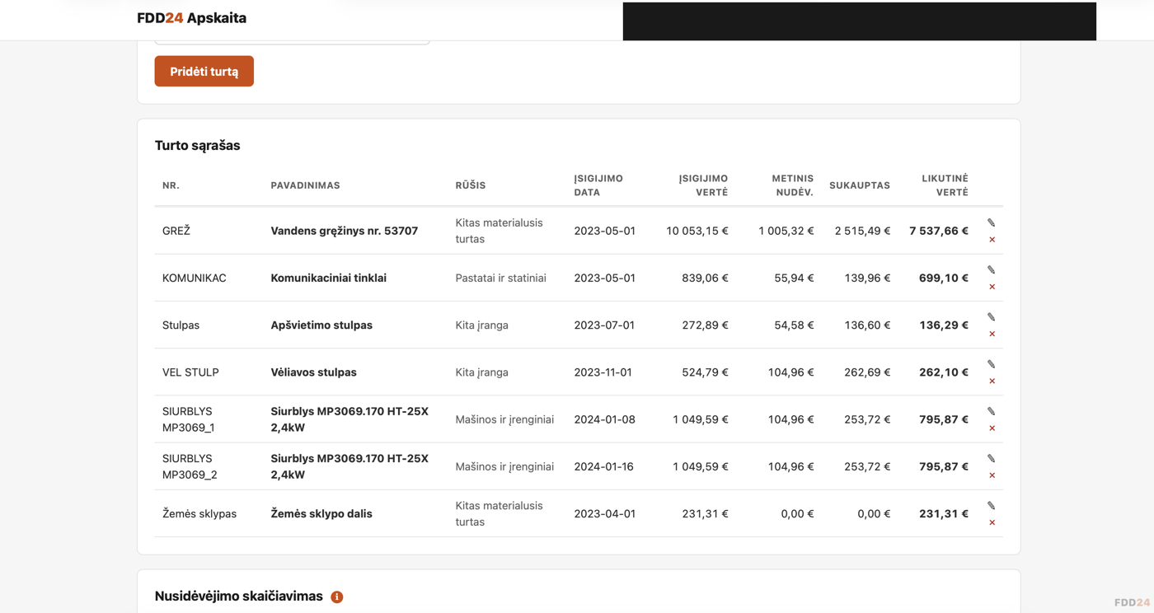Click the VEL STULP asset number

point(190,372)
